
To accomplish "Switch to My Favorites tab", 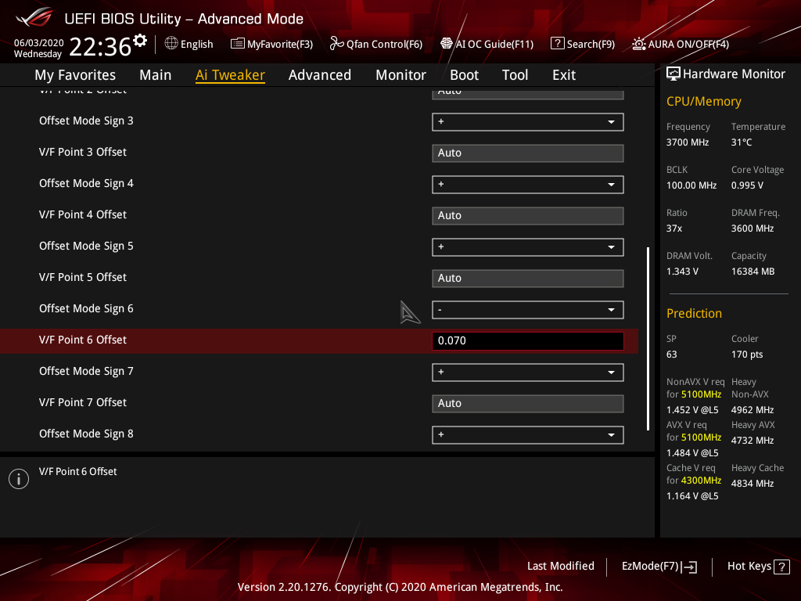I will [75, 75].
